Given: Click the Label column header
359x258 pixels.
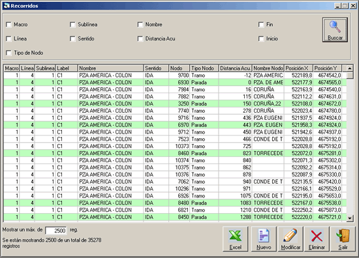Looking at the screenshot, I should coord(67,68).
